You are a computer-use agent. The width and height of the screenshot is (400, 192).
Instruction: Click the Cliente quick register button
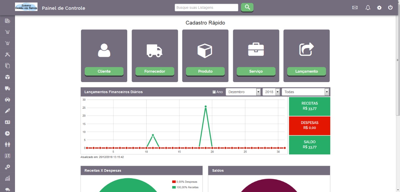[104, 71]
